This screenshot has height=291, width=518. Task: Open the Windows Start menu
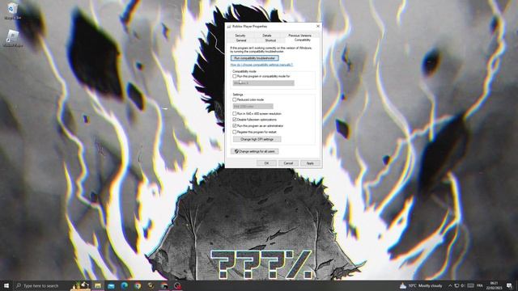(x=6, y=285)
